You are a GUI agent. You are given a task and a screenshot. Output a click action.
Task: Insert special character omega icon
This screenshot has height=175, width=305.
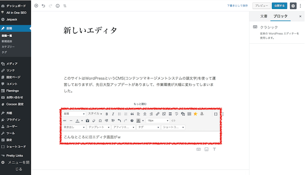click(100, 121)
